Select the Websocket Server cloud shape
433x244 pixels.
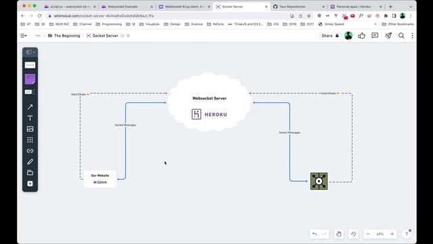coord(209,102)
